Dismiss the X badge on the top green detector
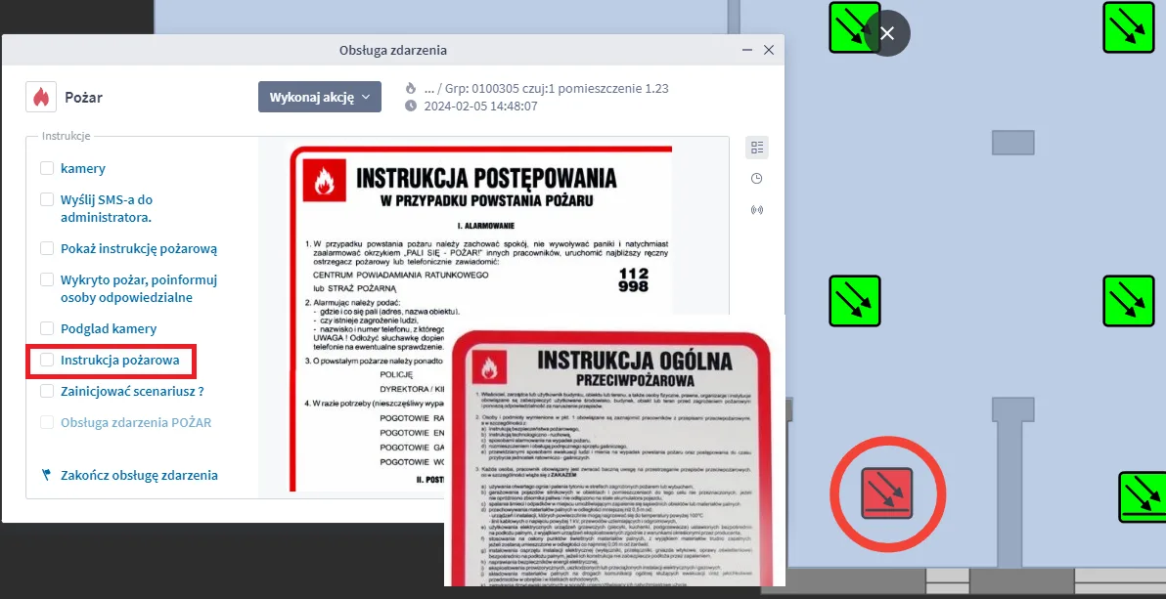Viewport: 1166px width, 599px height. click(885, 32)
